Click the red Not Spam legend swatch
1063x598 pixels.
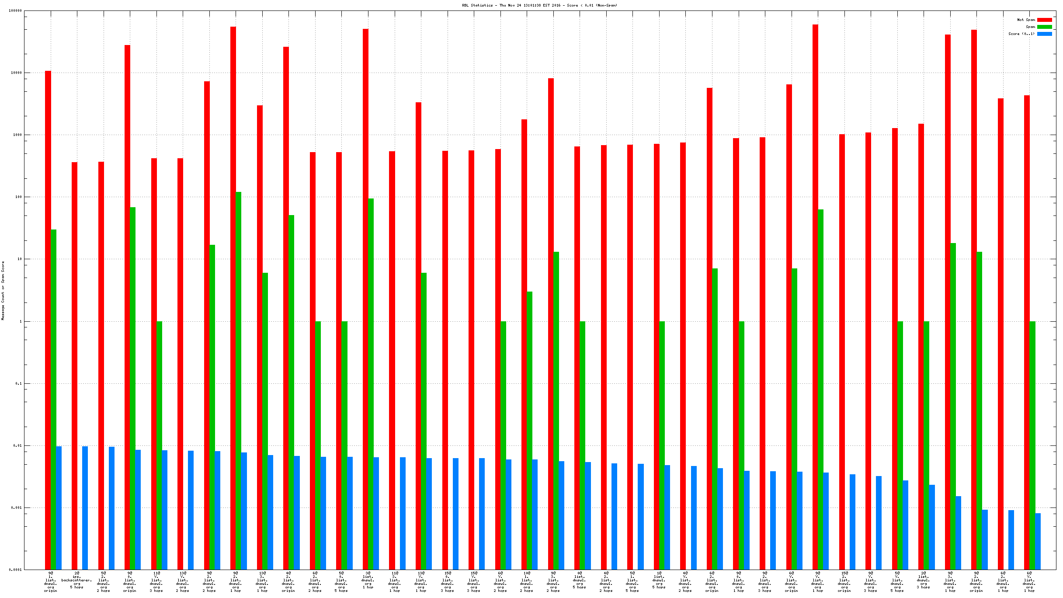[1044, 20]
